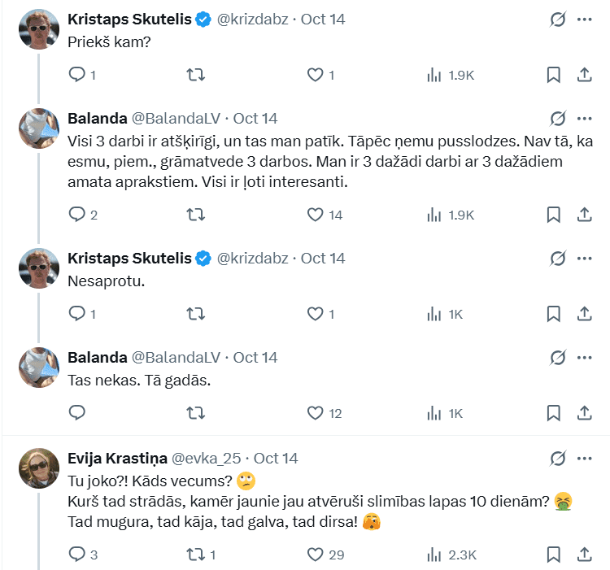
Task: Open more options on 'Priekš kam?' tweet
Action: tap(584, 20)
